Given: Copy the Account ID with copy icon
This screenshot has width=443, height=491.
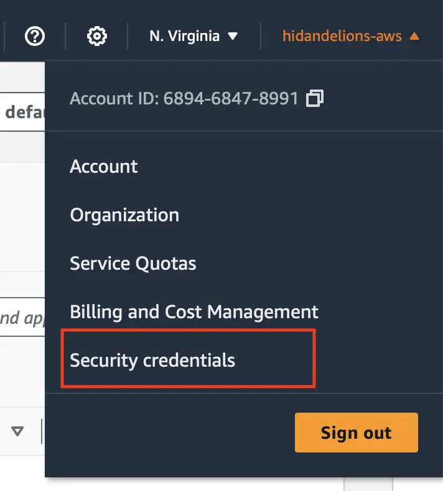Looking at the screenshot, I should [315, 98].
